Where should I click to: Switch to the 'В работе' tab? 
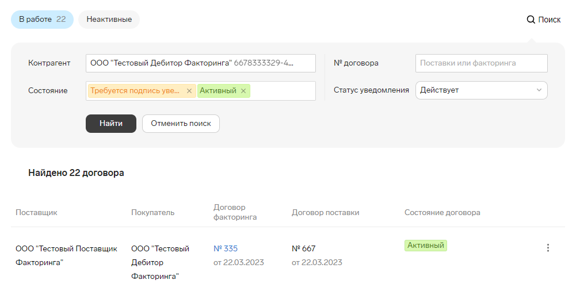click(42, 20)
